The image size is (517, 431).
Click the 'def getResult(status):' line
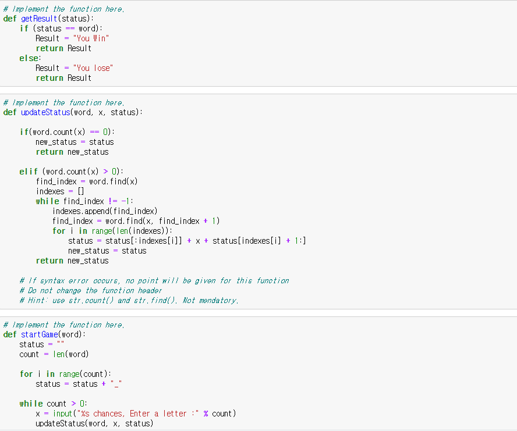pyautogui.click(x=48, y=19)
